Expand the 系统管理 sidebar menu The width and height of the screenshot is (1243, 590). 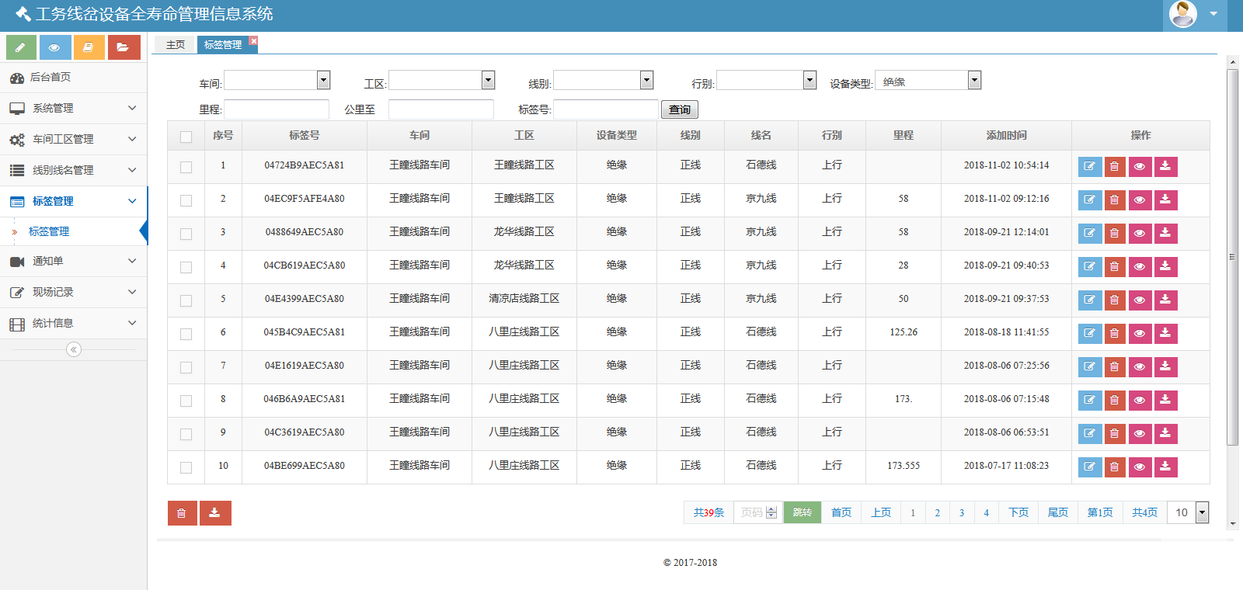tap(73, 108)
